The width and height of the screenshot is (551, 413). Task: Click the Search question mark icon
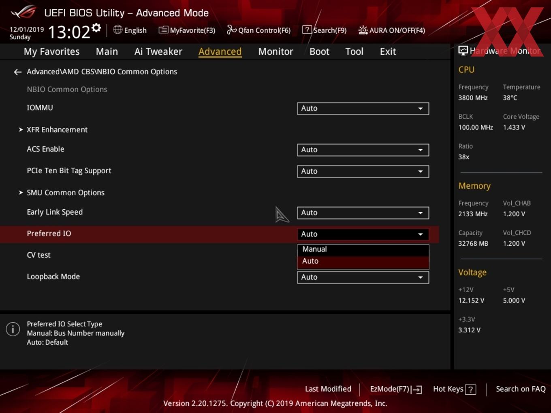[307, 30]
